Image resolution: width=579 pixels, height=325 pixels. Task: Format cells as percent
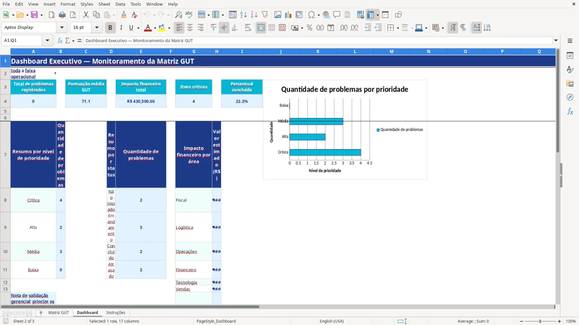click(x=309, y=28)
